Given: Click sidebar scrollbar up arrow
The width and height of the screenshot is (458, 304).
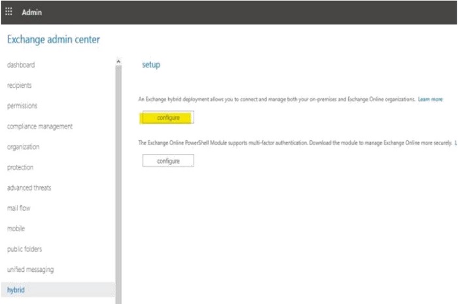Looking at the screenshot, I should point(118,62).
